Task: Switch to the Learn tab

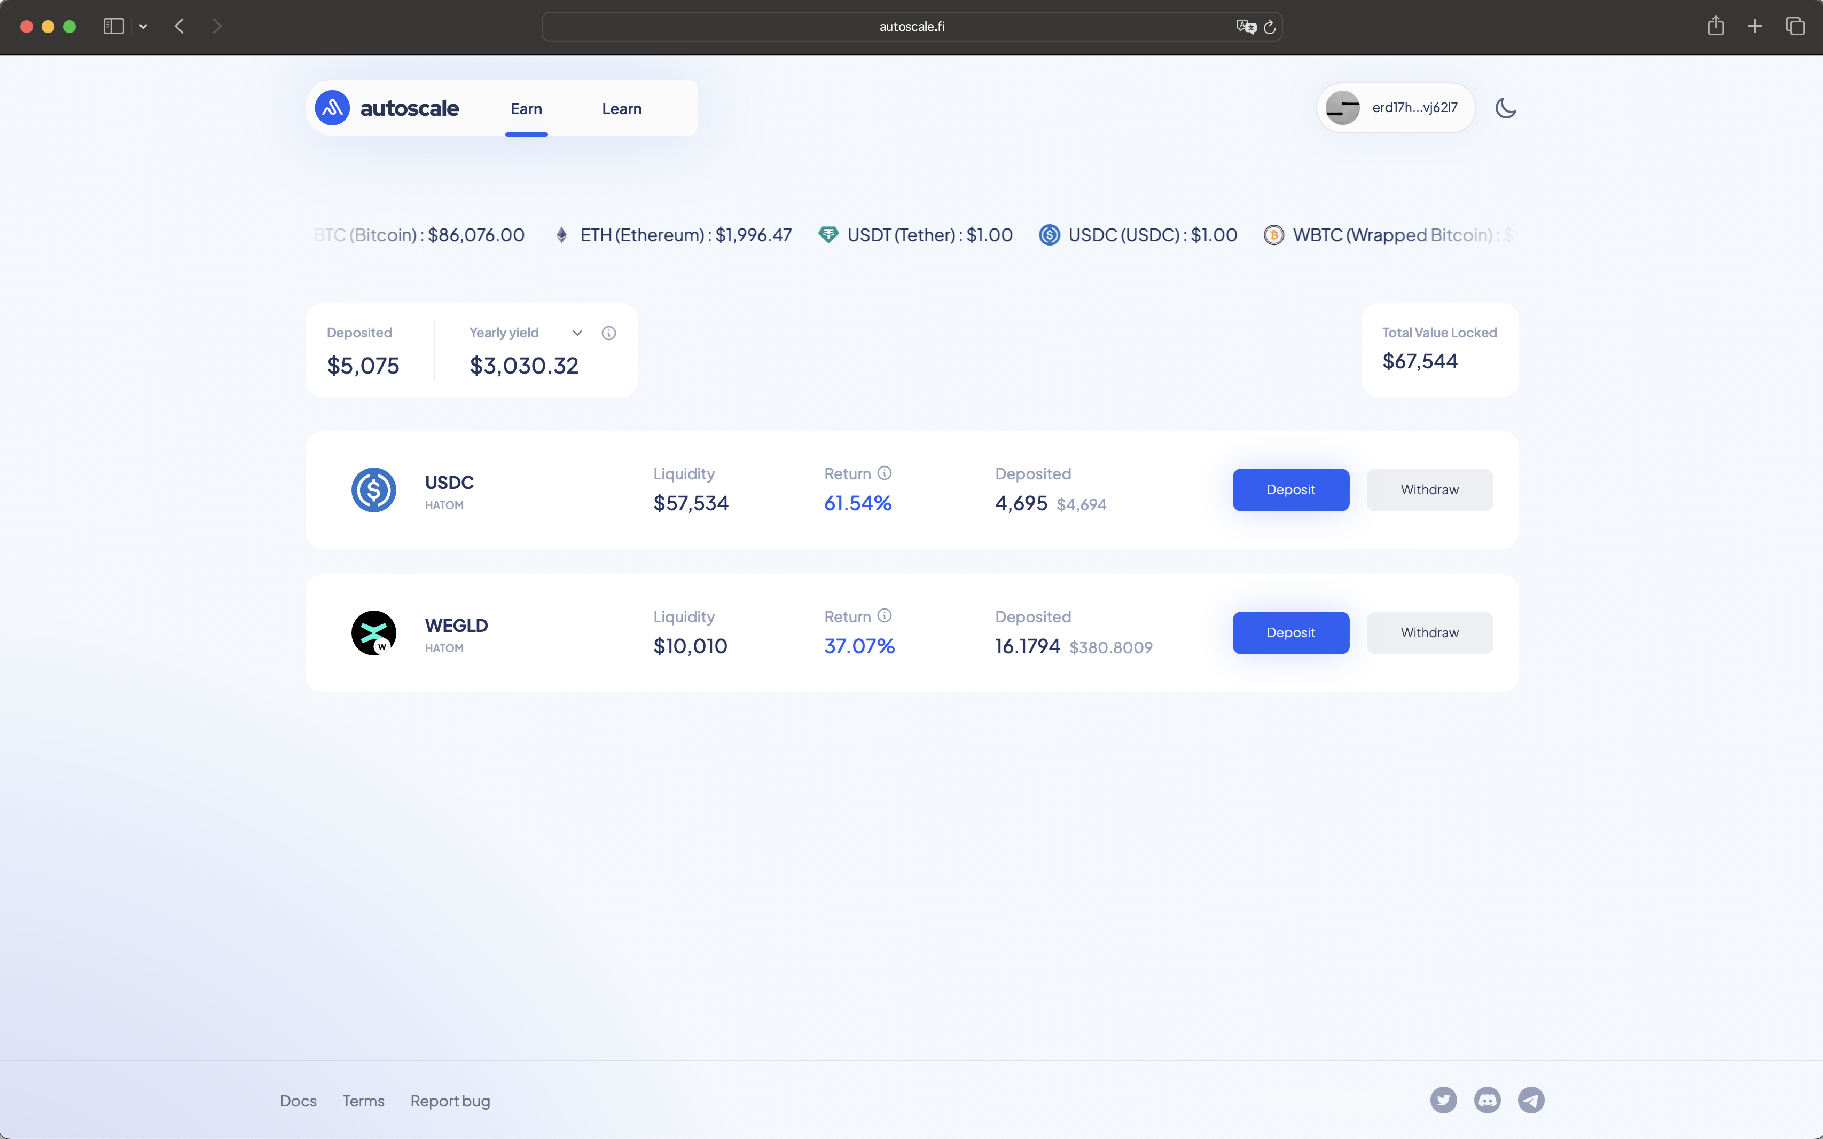Action: (622, 108)
